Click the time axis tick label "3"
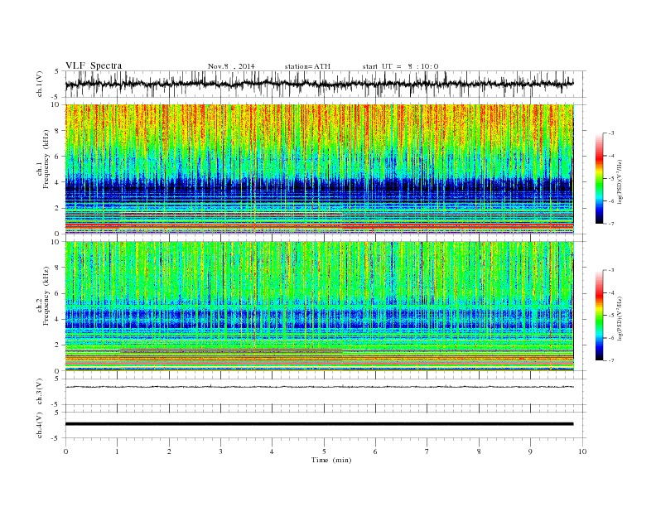The image size is (656, 507). (220, 451)
